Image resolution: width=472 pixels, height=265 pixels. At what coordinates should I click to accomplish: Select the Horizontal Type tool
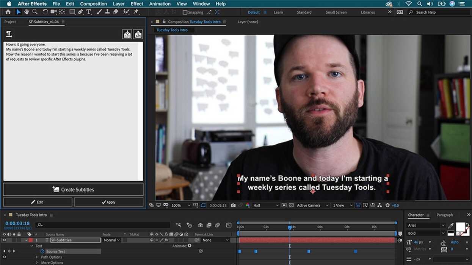pyautogui.click(x=89, y=12)
